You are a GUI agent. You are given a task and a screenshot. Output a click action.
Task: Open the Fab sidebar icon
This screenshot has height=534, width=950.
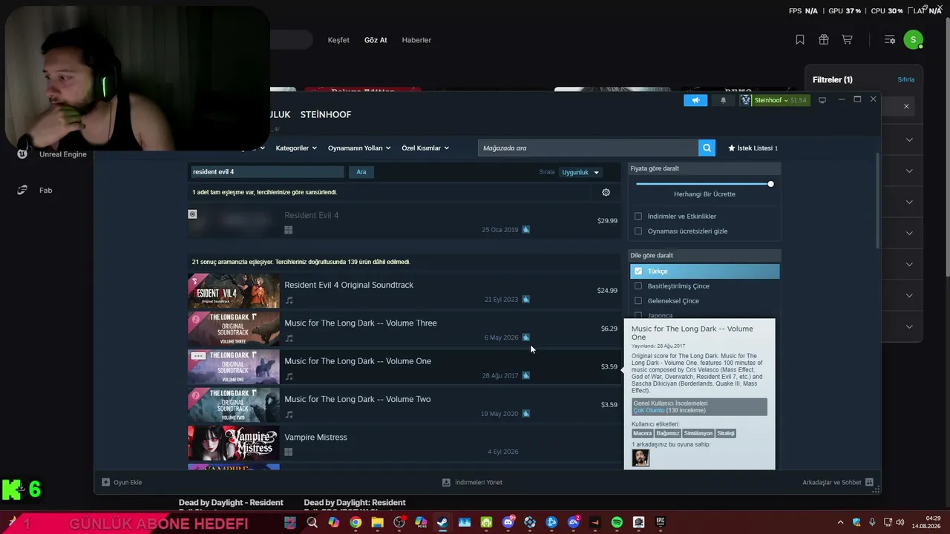click(x=22, y=190)
